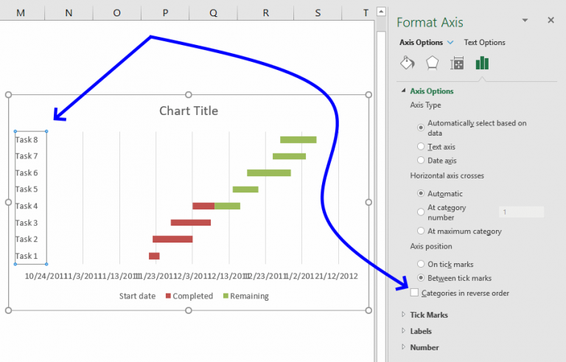Select the green Task 8 remaining bar
The image size is (566, 362).
pos(298,139)
